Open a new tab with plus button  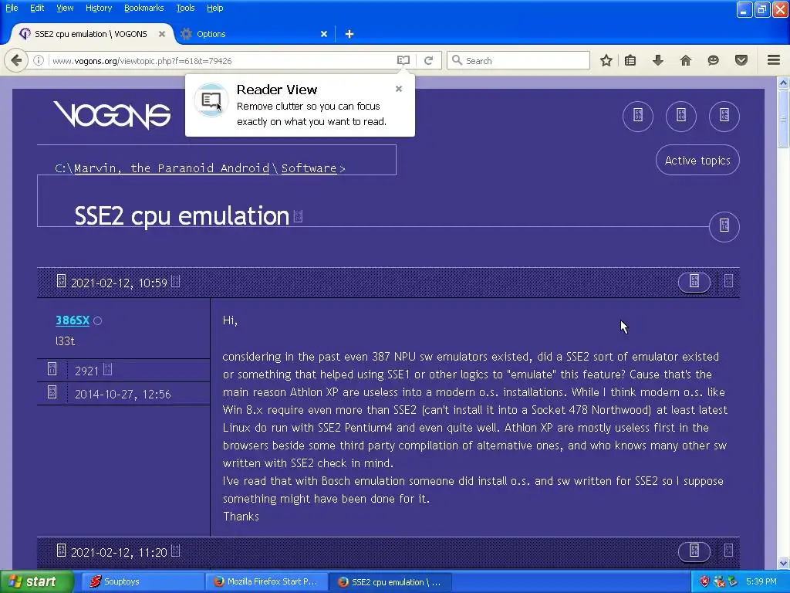tap(349, 34)
